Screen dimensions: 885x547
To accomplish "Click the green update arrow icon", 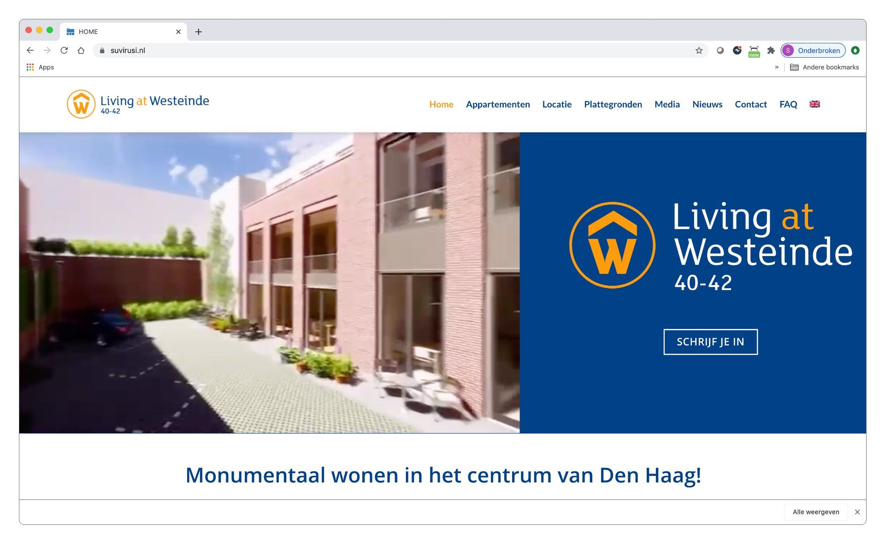I will (x=855, y=50).
